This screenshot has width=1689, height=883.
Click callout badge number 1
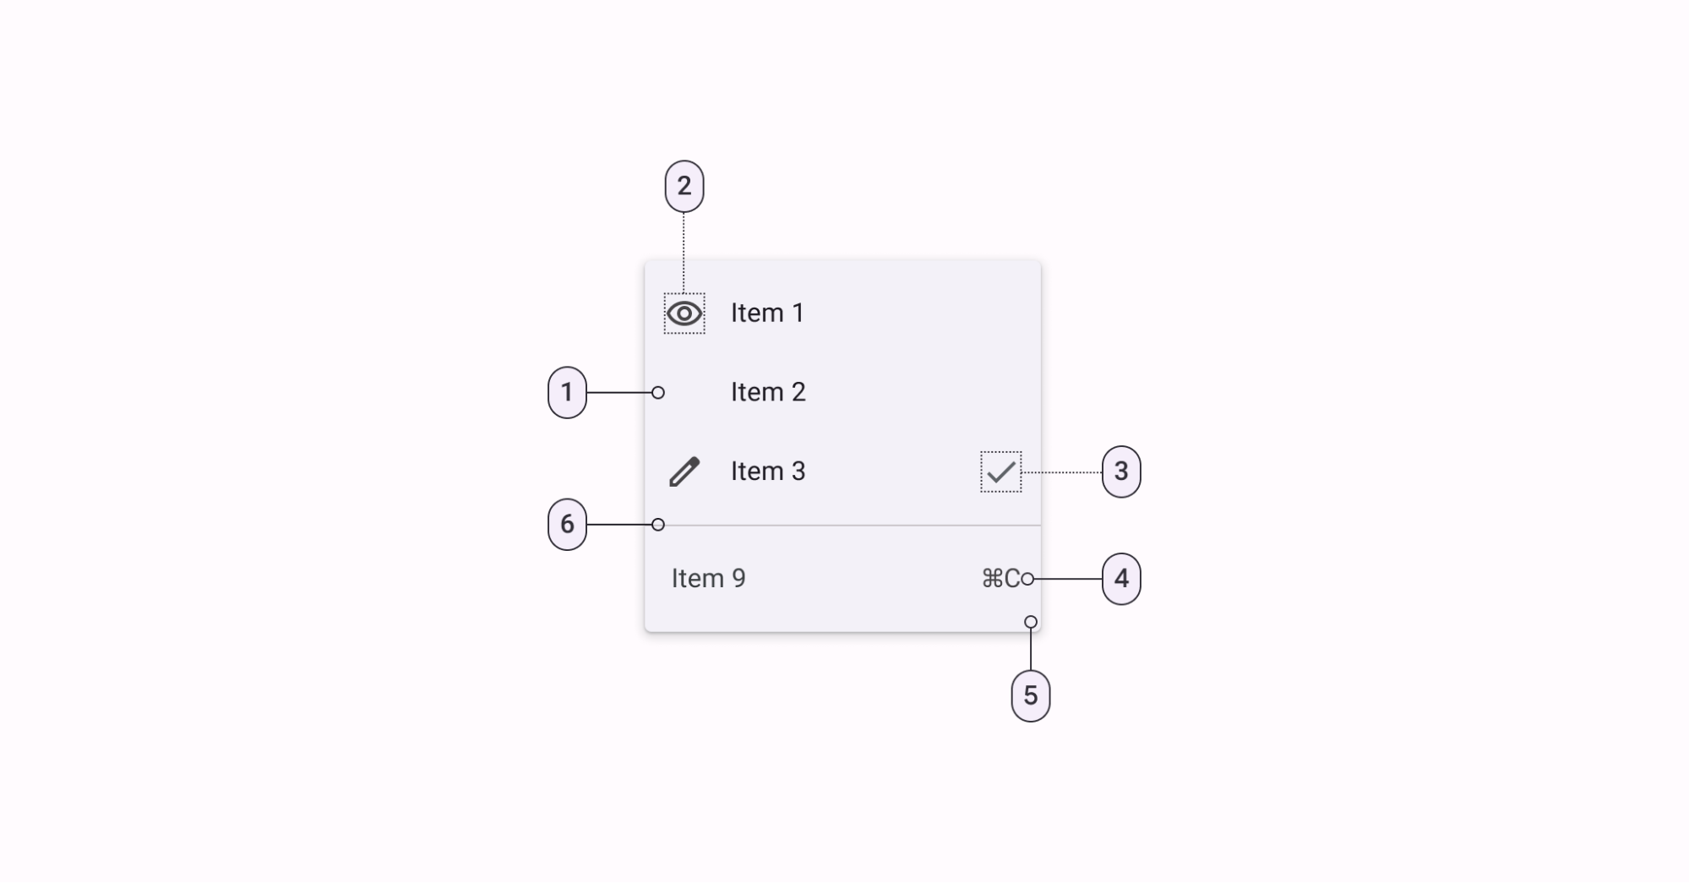click(x=567, y=391)
